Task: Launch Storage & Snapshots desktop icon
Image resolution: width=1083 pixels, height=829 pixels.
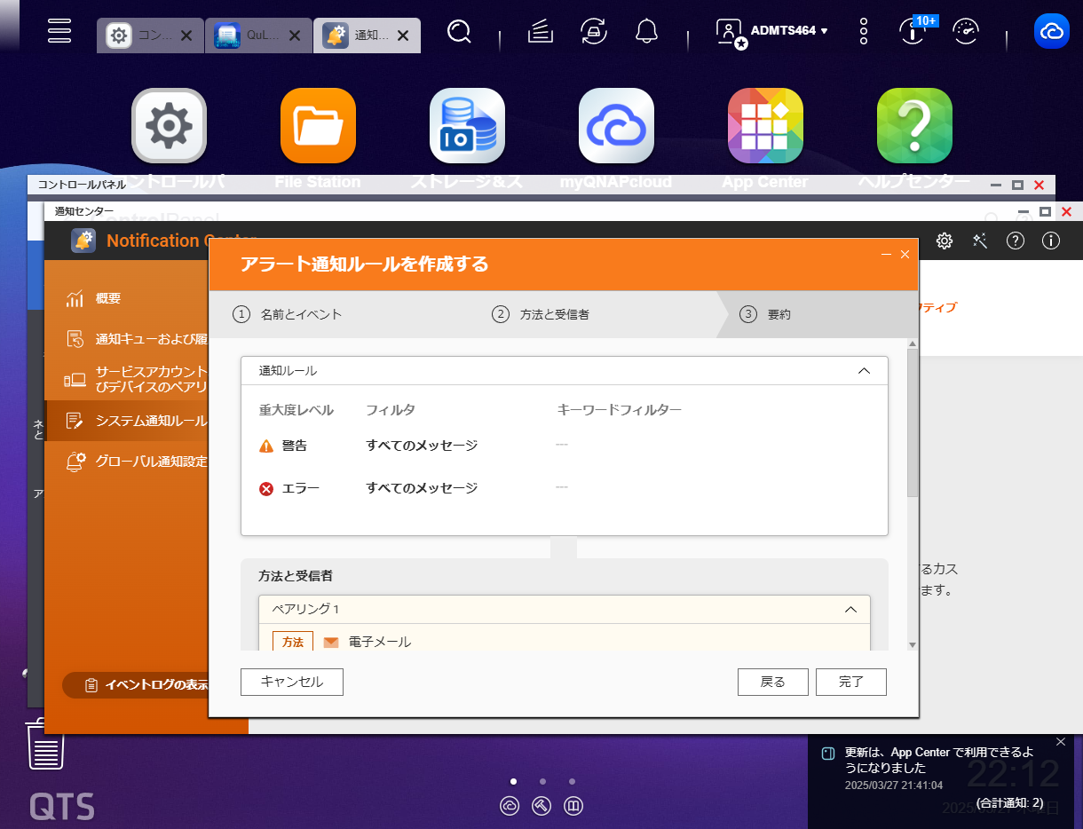Action: pos(467,126)
